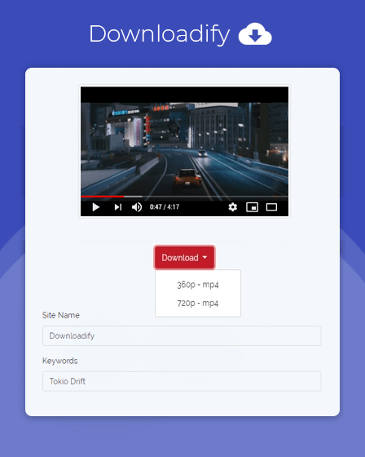Viewport: 365px width, 457px height.
Task: Click the Keywords input field
Action: tap(182, 381)
